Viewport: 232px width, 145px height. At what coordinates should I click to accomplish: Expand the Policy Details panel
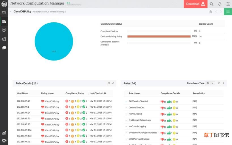[113, 83]
